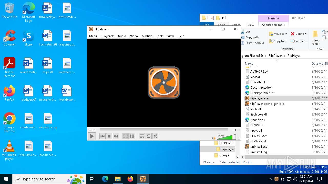Select FlipPlayer Website shortcut
Image resolution: width=328 pixels, height=184 pixels.
[262, 93]
